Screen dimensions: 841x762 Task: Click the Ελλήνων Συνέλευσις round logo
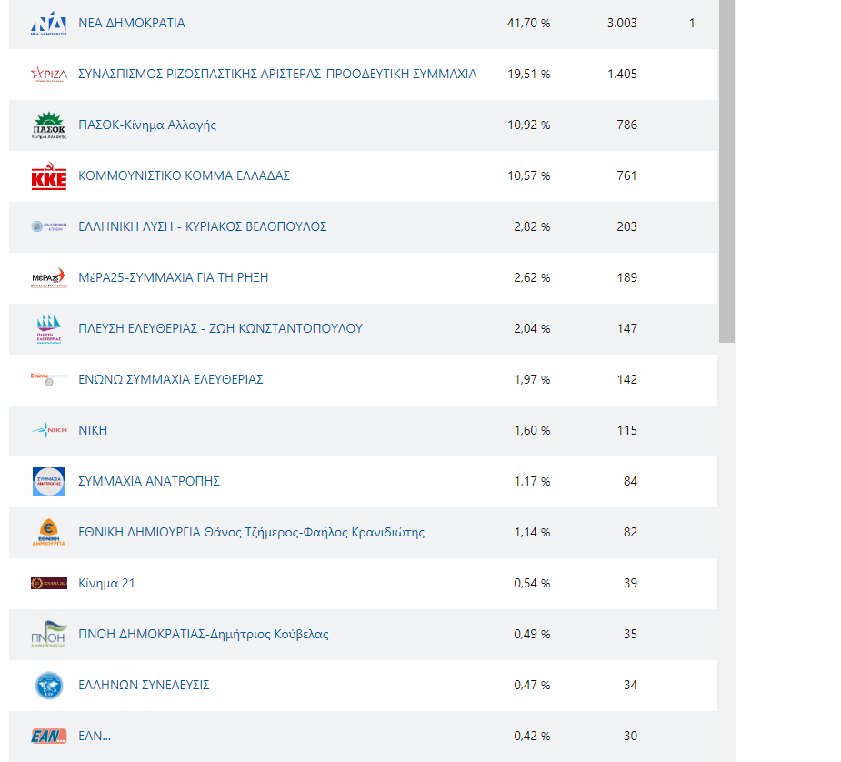coord(48,686)
